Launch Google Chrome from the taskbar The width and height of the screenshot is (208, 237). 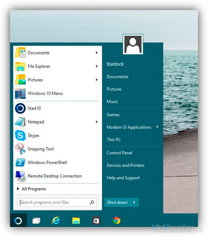pyautogui.click(x=116, y=221)
